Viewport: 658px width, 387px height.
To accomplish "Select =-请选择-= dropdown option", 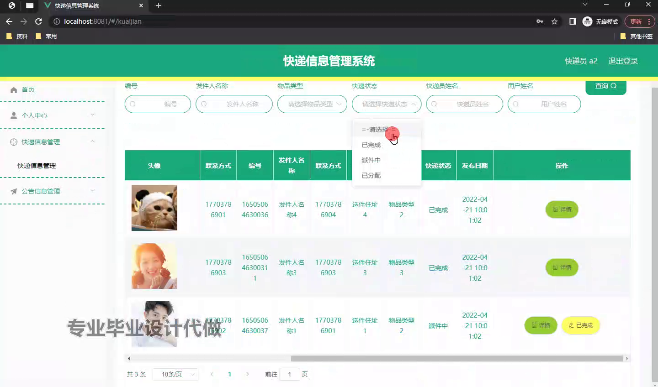I will click(x=387, y=130).
